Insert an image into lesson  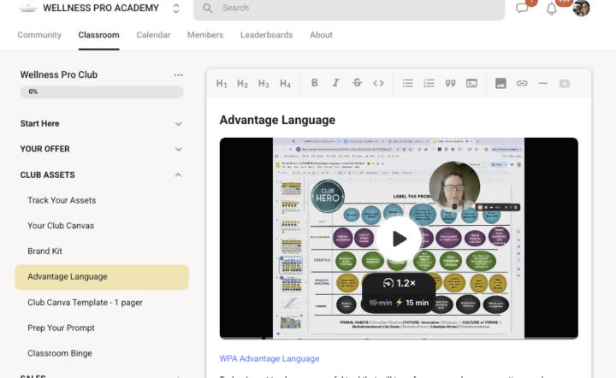(x=500, y=83)
